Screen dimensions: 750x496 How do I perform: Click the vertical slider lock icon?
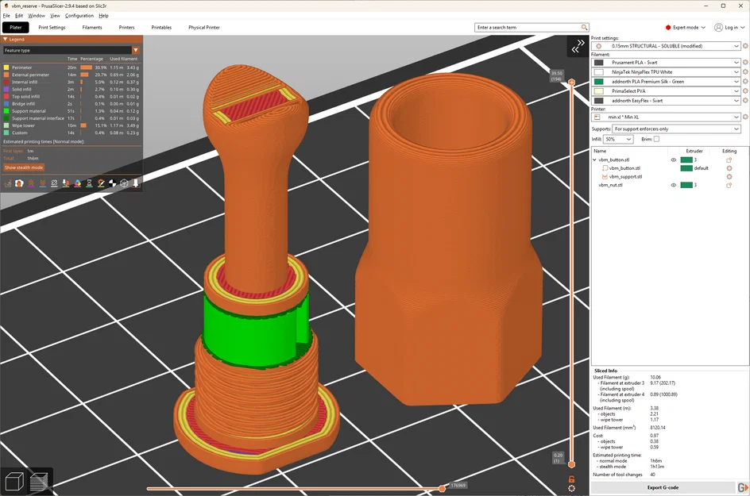click(571, 479)
